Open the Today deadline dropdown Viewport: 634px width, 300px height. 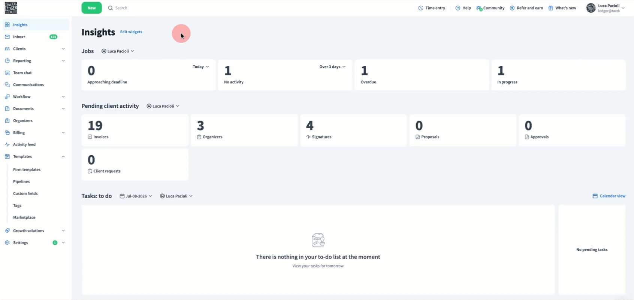coord(201,67)
